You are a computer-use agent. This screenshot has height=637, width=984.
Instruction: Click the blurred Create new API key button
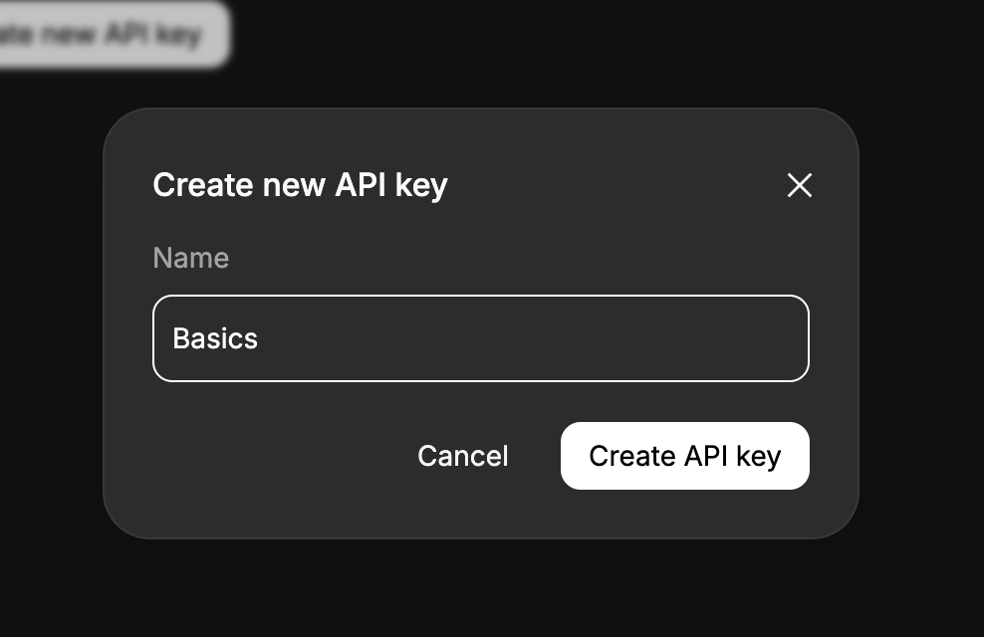click(110, 35)
